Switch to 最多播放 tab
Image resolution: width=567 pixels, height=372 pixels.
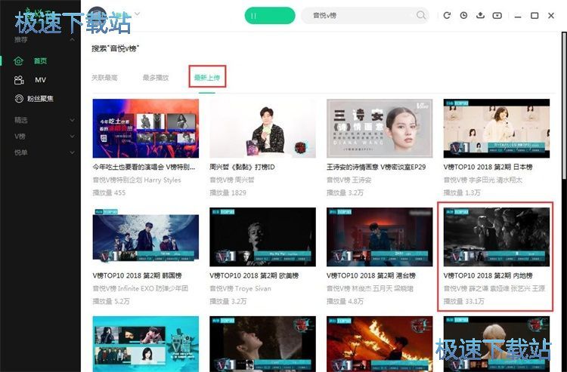tap(156, 78)
